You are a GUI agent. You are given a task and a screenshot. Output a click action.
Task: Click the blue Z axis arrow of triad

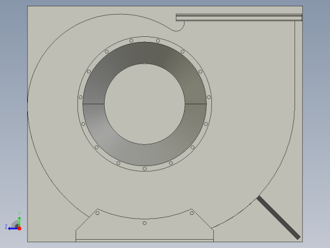coord(13,228)
